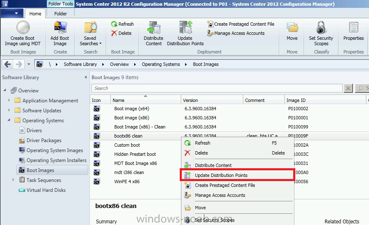This screenshot has height=225, width=369.
Task: Click Overview in the breadcrumb path
Action: coord(119,64)
